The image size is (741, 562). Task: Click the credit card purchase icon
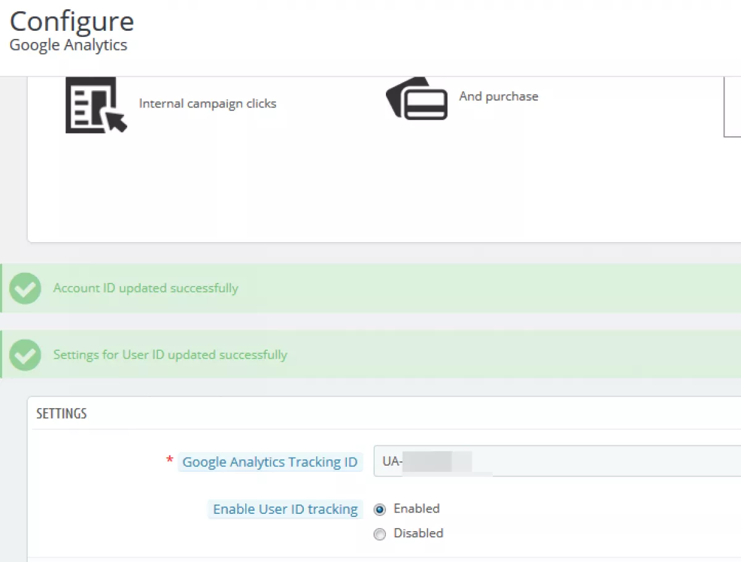(417, 98)
